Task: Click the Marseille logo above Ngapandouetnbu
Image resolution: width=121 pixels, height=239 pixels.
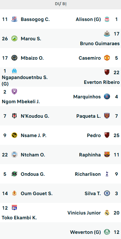Action: click(x=14, y=71)
